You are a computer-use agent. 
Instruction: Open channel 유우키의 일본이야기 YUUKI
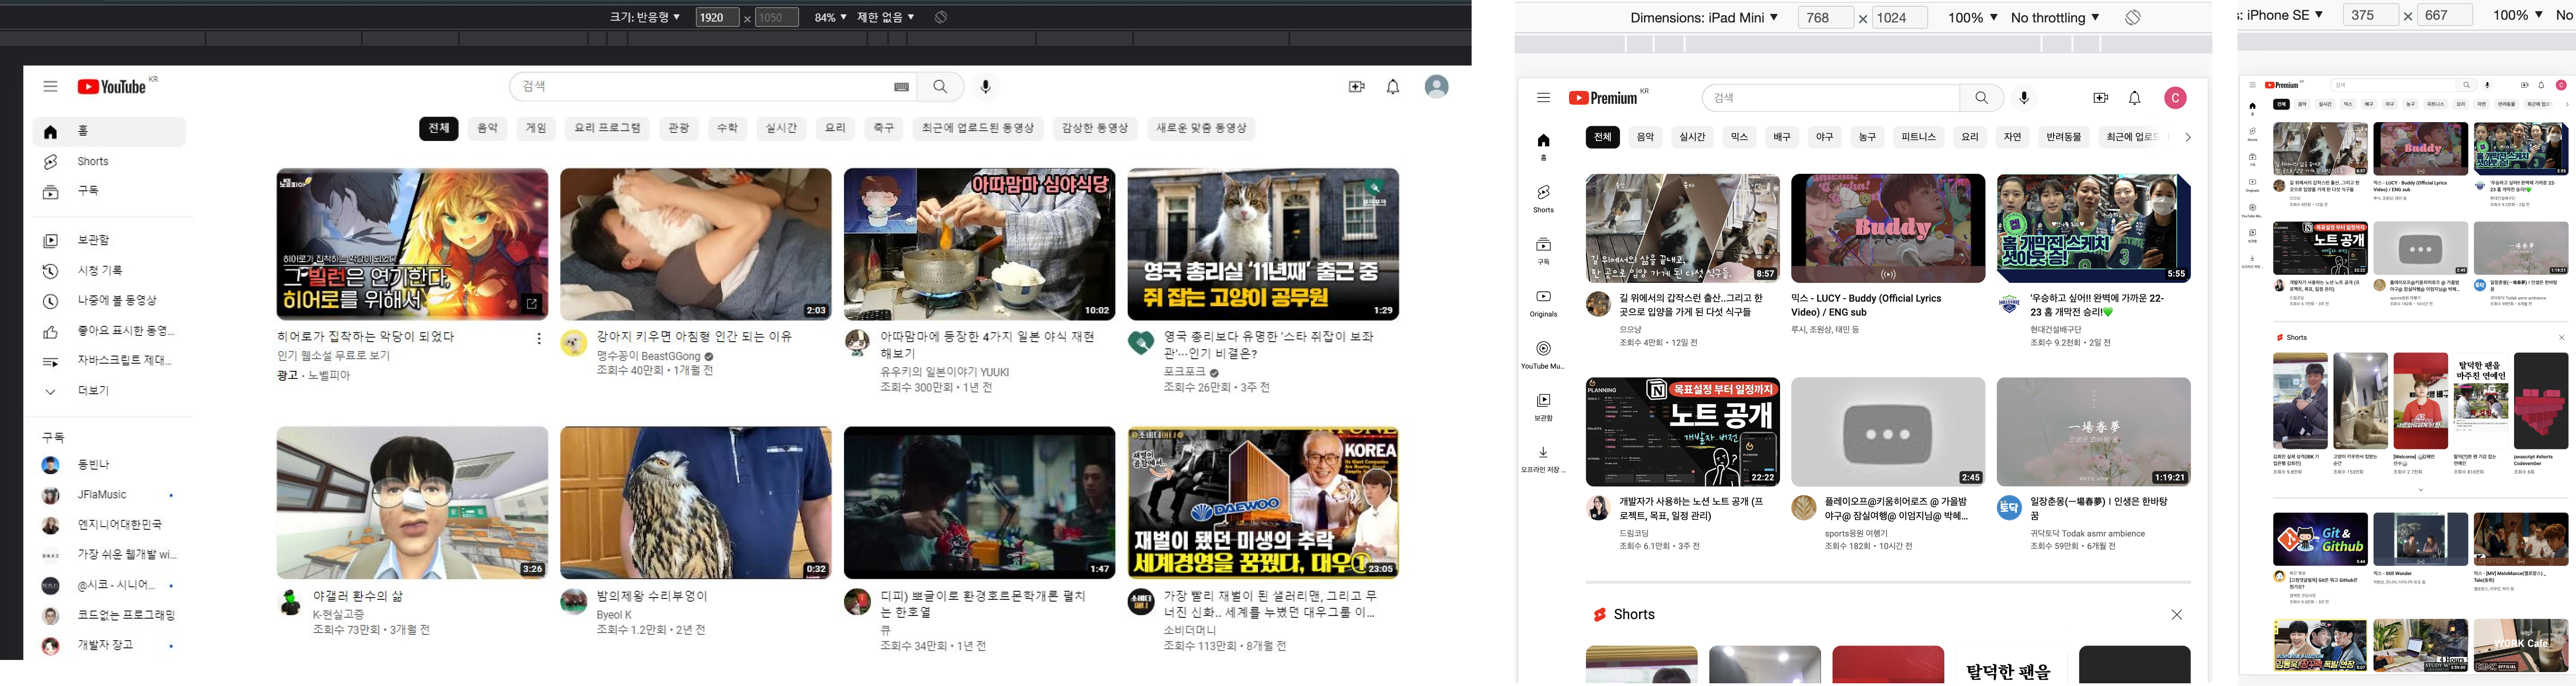pos(944,372)
